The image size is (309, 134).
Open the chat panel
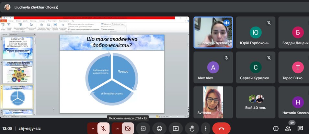click(x=300, y=129)
